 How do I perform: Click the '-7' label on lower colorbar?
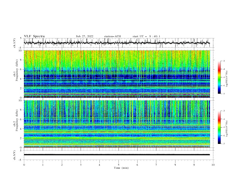click(x=223, y=144)
